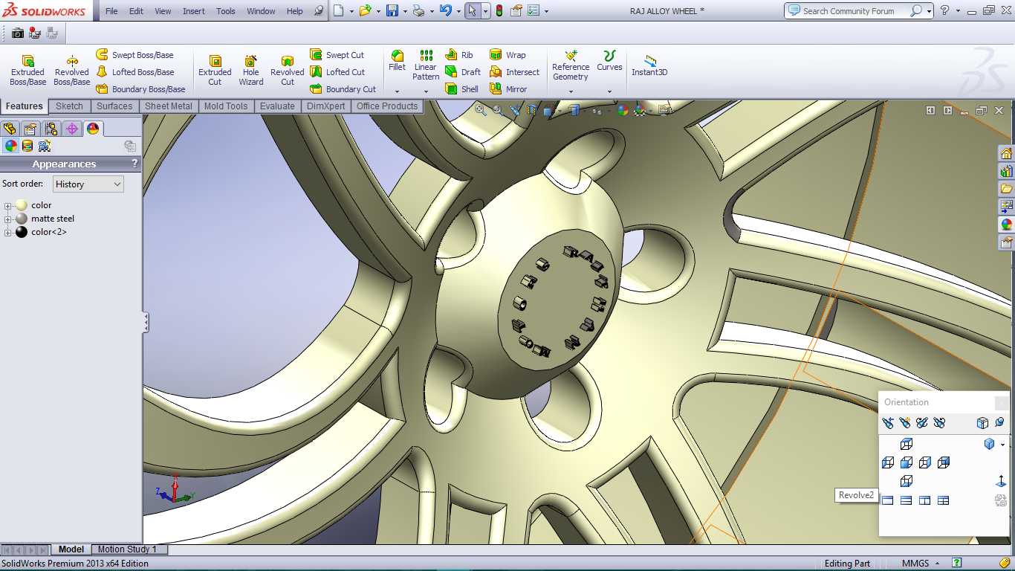Select the Revolved Cut tool
This screenshot has width=1015, height=571.
288,70
